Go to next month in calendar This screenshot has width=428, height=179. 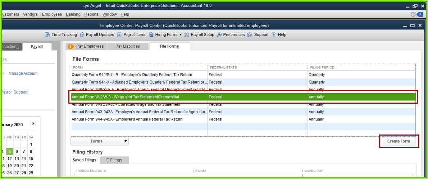coord(33,124)
